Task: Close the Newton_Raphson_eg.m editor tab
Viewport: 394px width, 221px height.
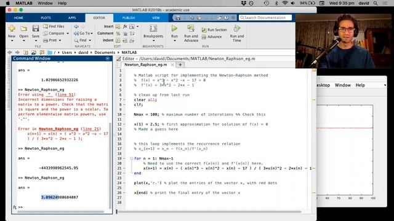Action: point(172,64)
